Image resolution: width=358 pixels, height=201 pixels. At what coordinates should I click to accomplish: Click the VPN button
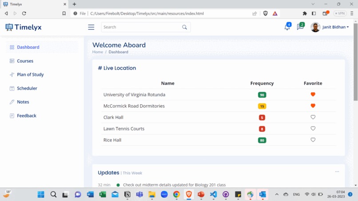click(340, 13)
